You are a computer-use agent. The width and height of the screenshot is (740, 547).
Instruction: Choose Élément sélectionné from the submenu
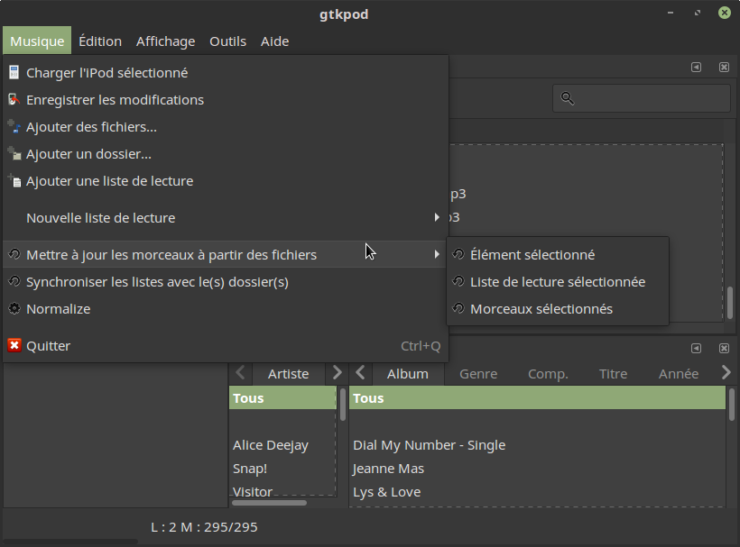(532, 255)
